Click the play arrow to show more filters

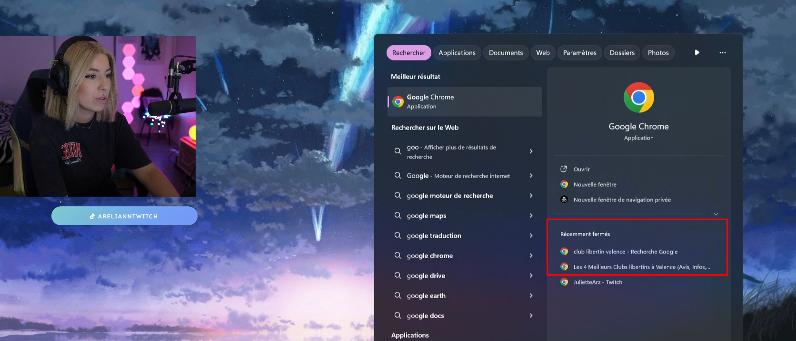tap(697, 52)
